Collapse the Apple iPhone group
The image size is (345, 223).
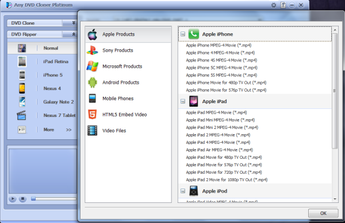click(x=183, y=34)
